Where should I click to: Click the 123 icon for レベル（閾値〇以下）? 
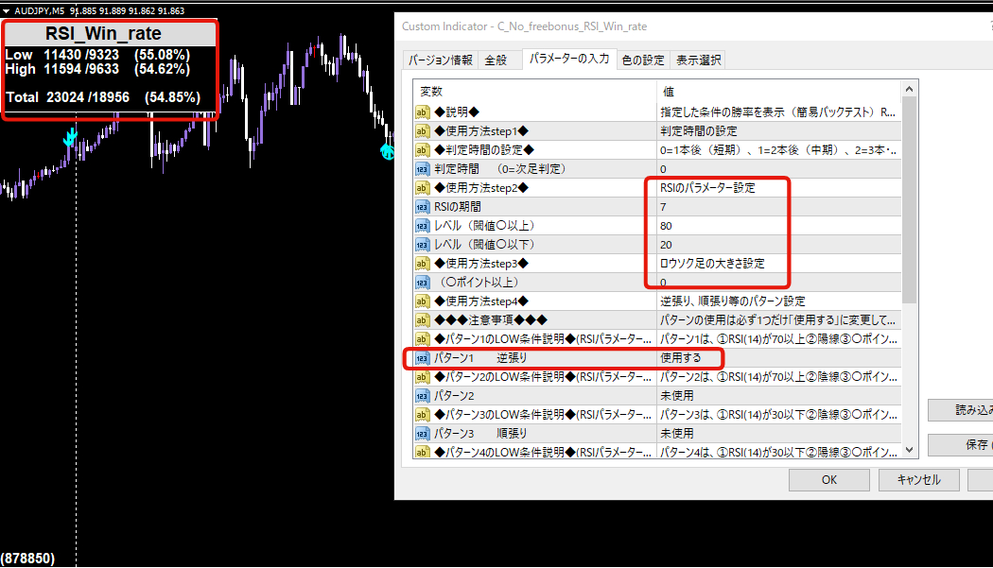(x=422, y=244)
